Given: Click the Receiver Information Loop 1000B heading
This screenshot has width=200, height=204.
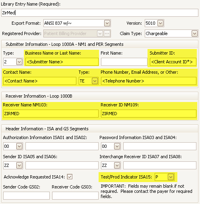Looking at the screenshot, I should [39, 96].
